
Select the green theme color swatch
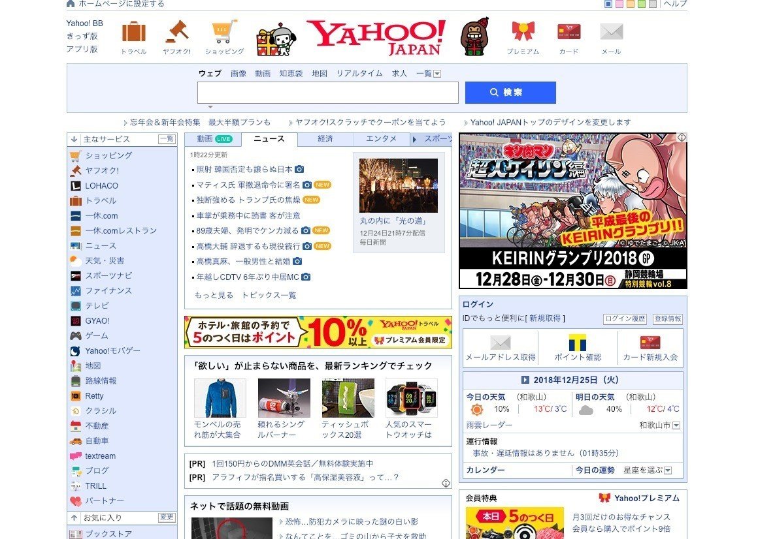coord(642,4)
